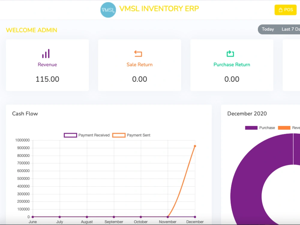
Task: Click the June data point on chart
Action: (33, 217)
